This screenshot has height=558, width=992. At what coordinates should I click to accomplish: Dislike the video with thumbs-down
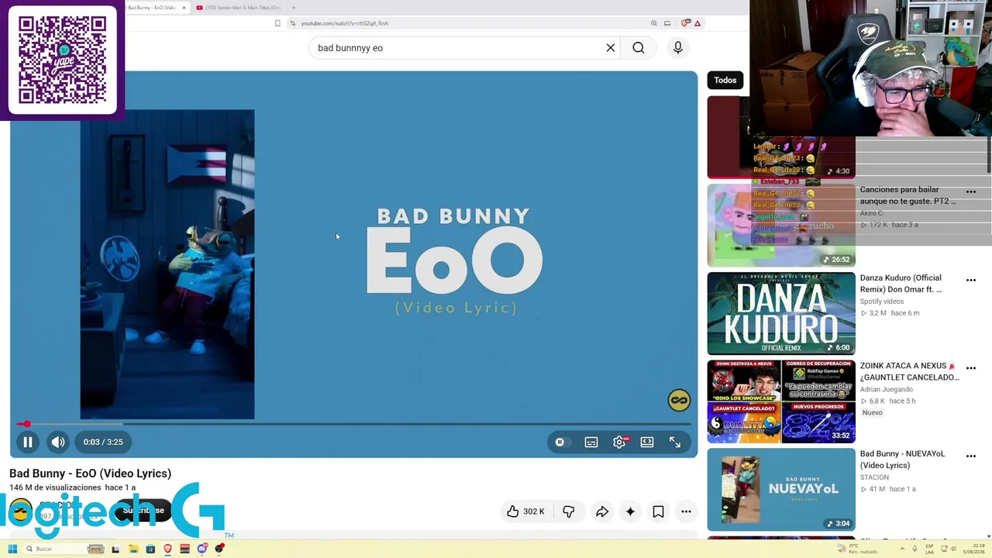(x=569, y=511)
